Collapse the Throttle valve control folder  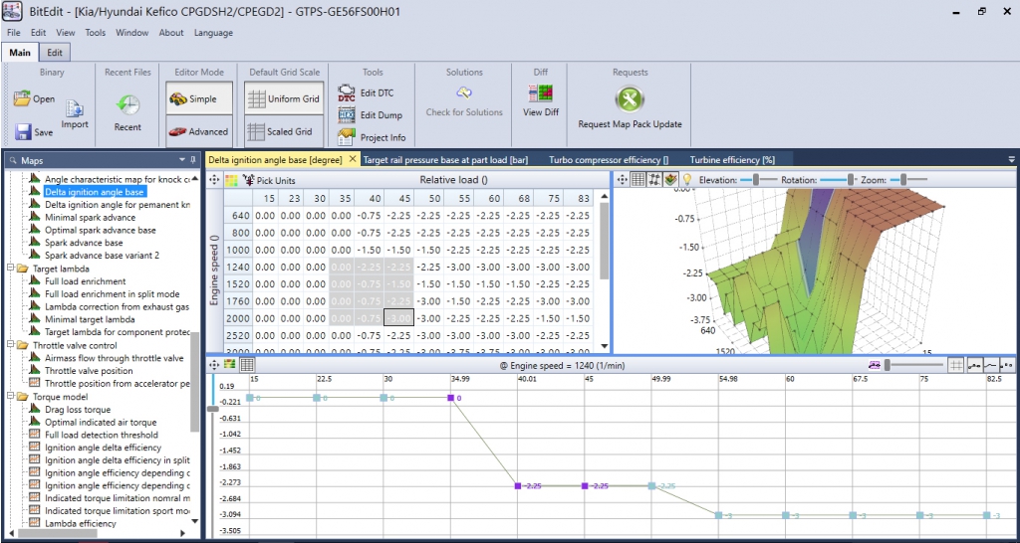(10, 345)
